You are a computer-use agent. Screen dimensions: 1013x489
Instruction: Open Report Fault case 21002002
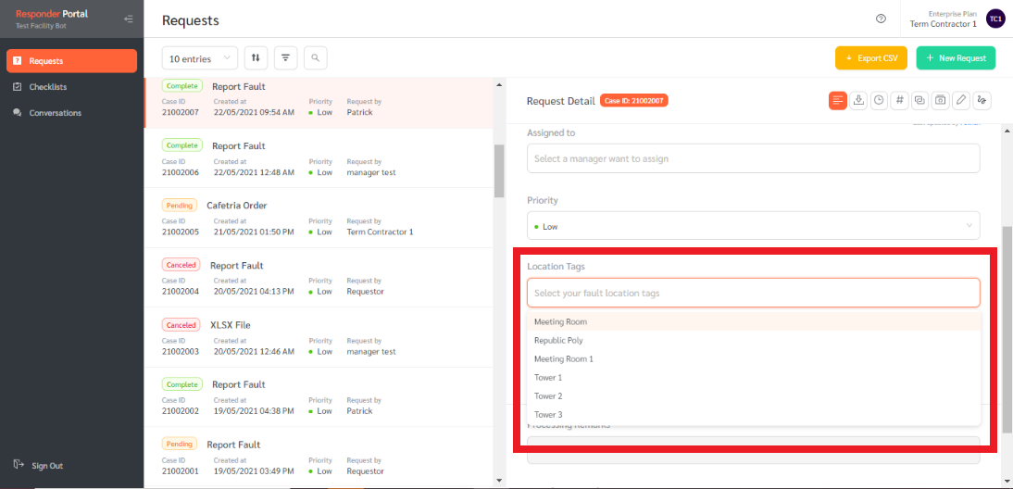[319, 397]
